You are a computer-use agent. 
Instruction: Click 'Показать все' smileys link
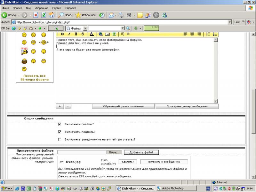(35, 76)
